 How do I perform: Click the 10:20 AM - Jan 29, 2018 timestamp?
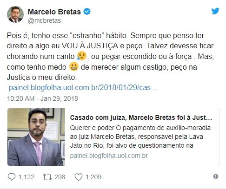coord(42,98)
